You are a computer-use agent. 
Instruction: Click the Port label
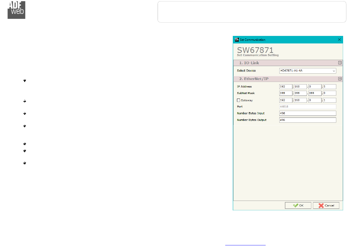(x=240, y=107)
